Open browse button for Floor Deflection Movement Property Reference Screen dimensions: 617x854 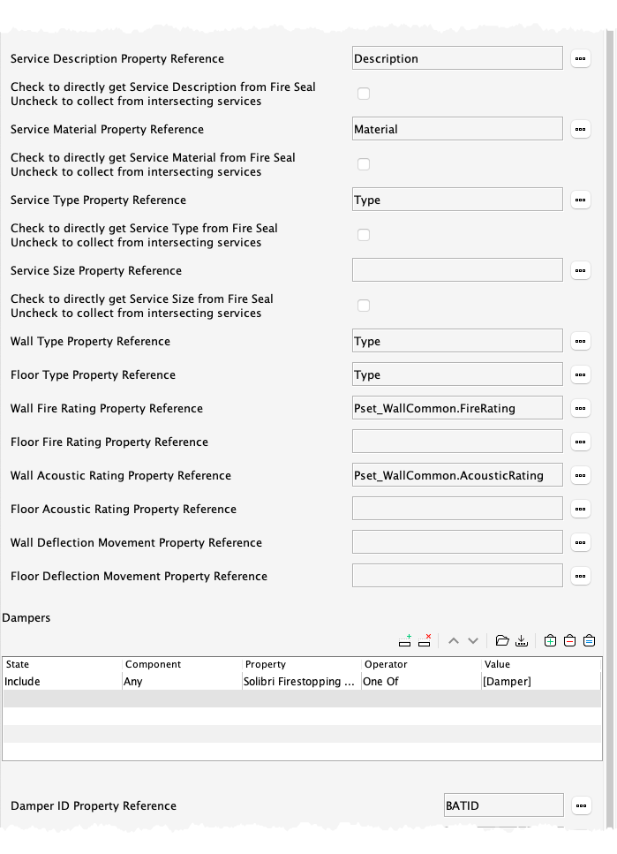click(581, 576)
